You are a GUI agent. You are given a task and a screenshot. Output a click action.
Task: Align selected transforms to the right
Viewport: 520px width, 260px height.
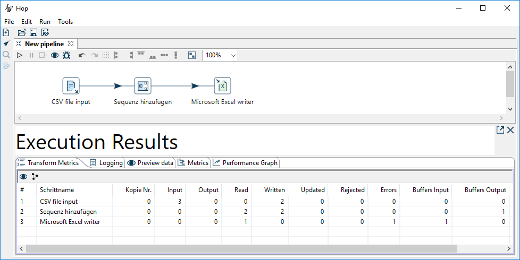pos(131,55)
